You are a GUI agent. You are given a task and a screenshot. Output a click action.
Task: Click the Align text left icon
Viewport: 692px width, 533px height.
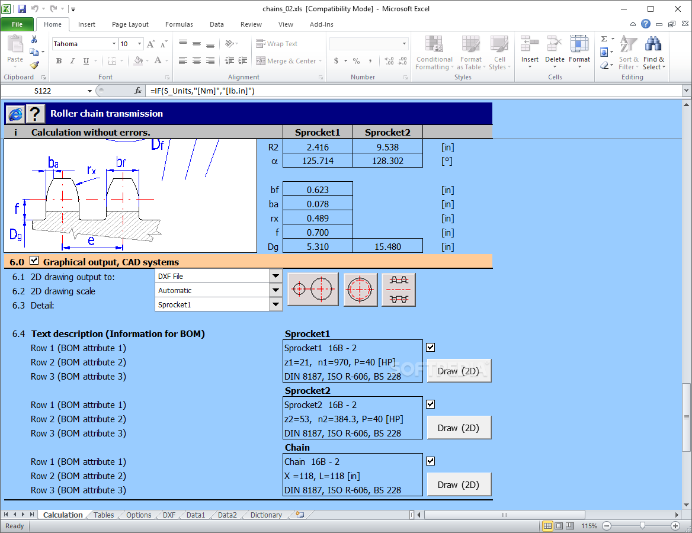click(x=183, y=61)
